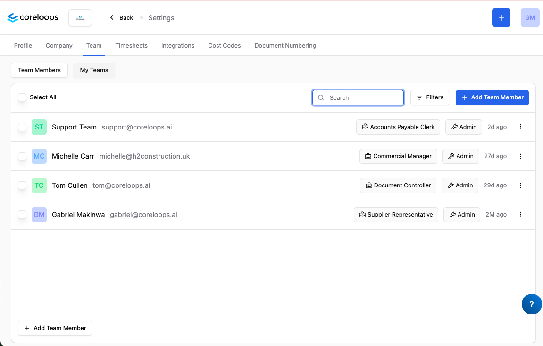Click the gabriel@coreloops.ai email

(x=144, y=215)
